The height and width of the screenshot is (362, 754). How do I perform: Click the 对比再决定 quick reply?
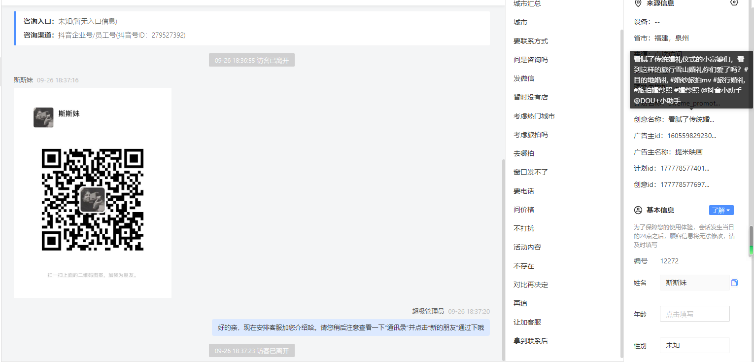click(531, 285)
